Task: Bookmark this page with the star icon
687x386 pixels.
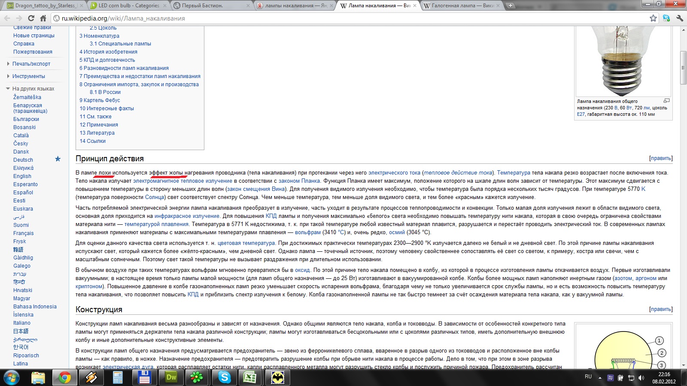Action: point(653,18)
